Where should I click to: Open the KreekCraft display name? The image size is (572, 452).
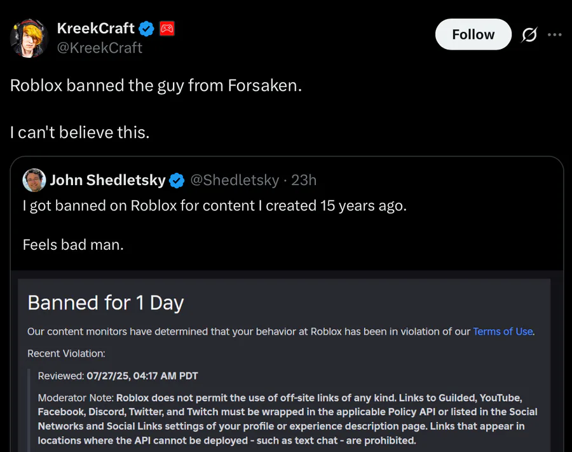coord(95,28)
